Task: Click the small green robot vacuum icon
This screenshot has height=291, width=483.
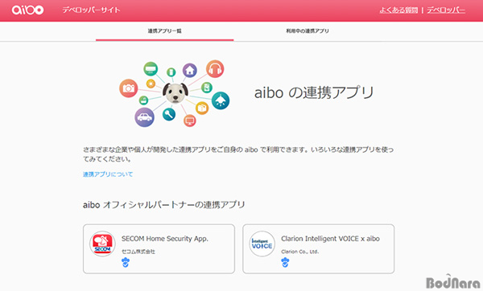Action: [143, 100]
